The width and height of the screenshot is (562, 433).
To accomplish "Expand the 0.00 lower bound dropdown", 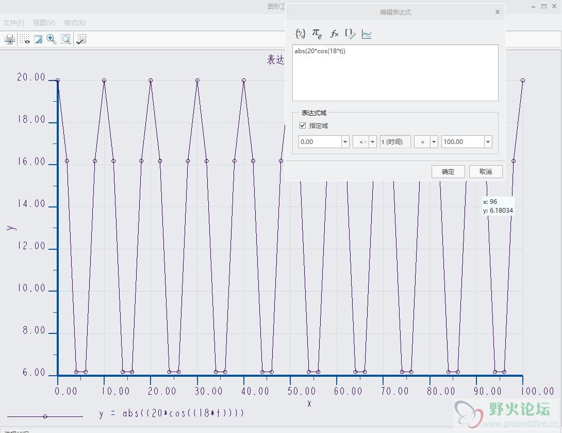I will [345, 142].
